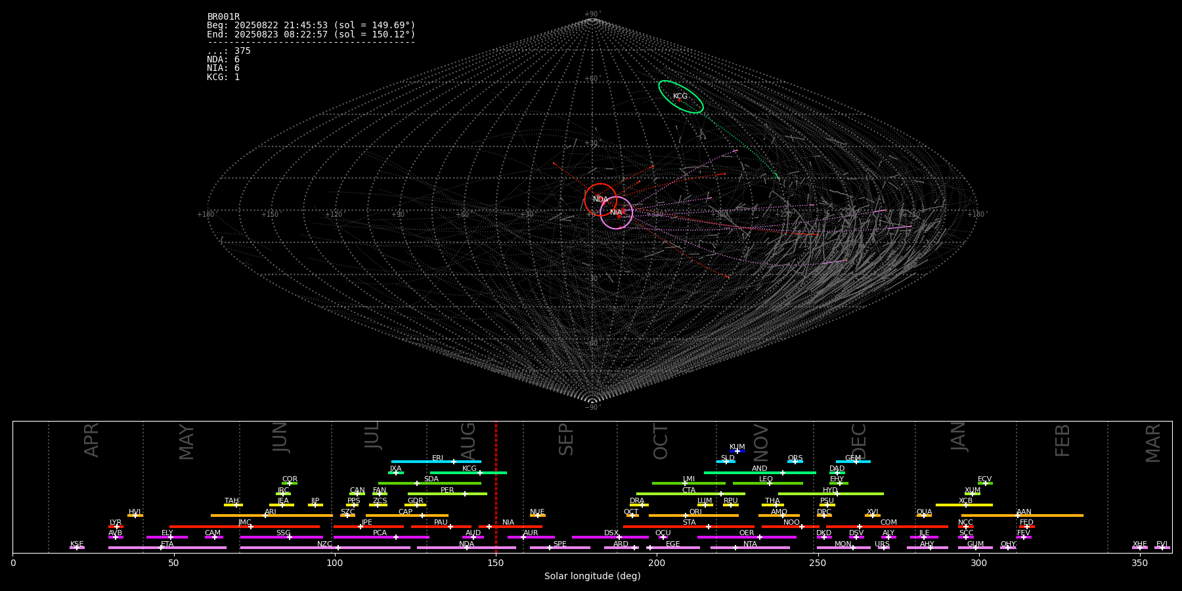Viewport: 1182px width, 591px height.
Task: Click the pink ETA shower bar
Action: click(x=167, y=548)
